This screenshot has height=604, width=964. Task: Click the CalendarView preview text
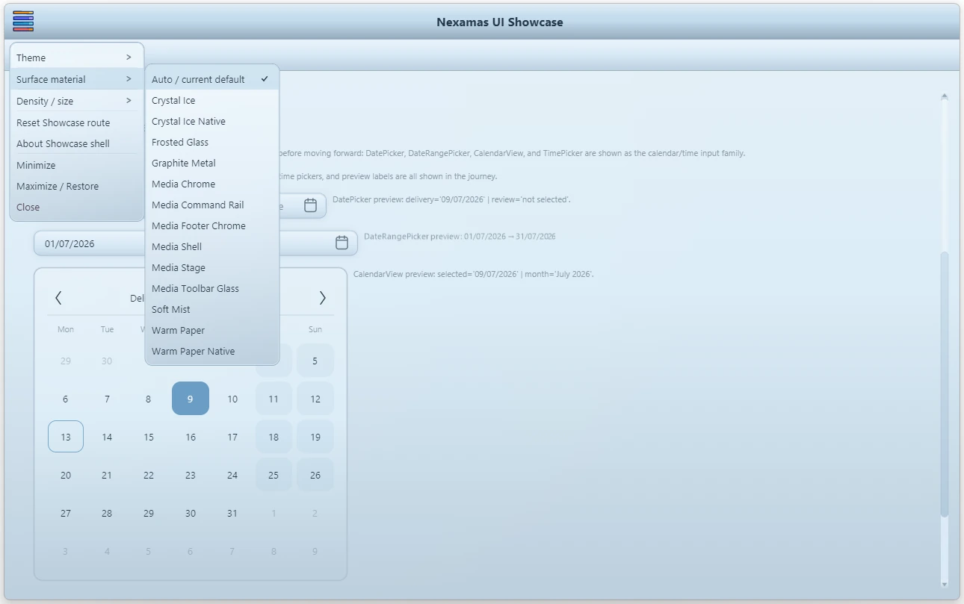point(474,274)
